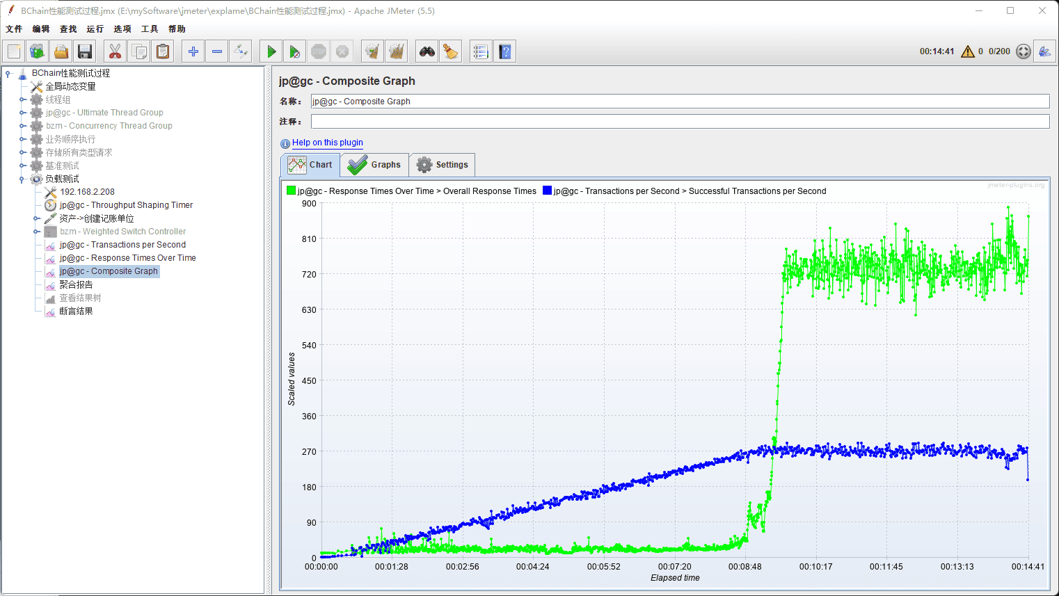Collapse the 负载测试 thread group node
The width and height of the screenshot is (1059, 596).
[22, 179]
